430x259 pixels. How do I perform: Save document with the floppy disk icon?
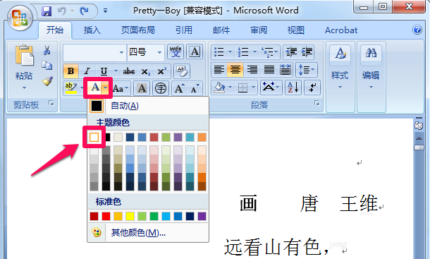pyautogui.click(x=47, y=11)
